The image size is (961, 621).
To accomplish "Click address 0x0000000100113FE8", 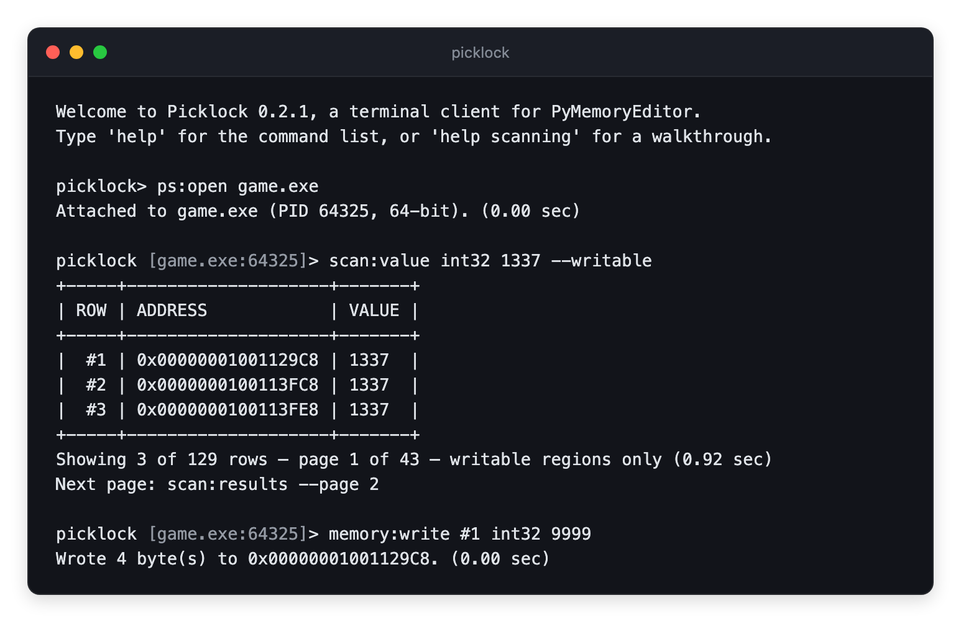I will [228, 410].
